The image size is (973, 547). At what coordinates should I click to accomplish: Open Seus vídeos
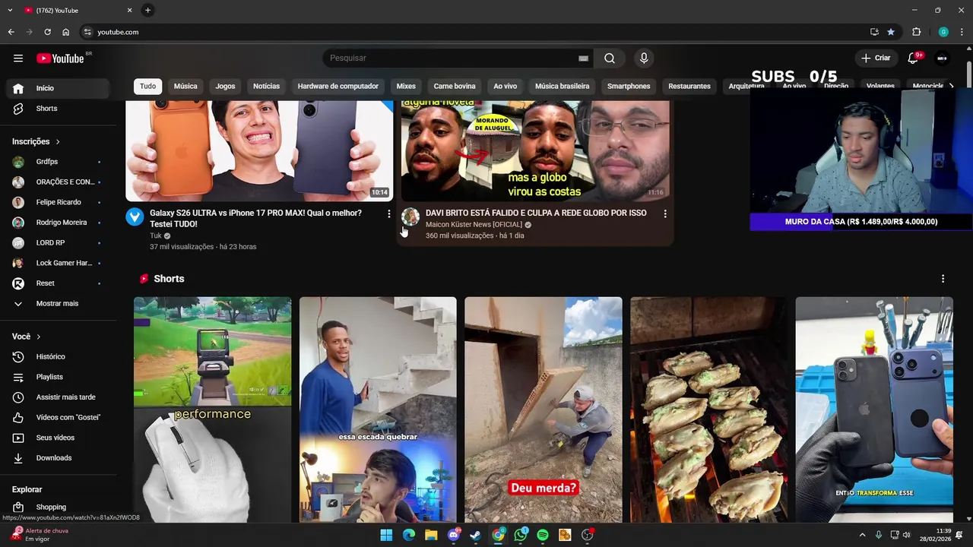(x=57, y=438)
